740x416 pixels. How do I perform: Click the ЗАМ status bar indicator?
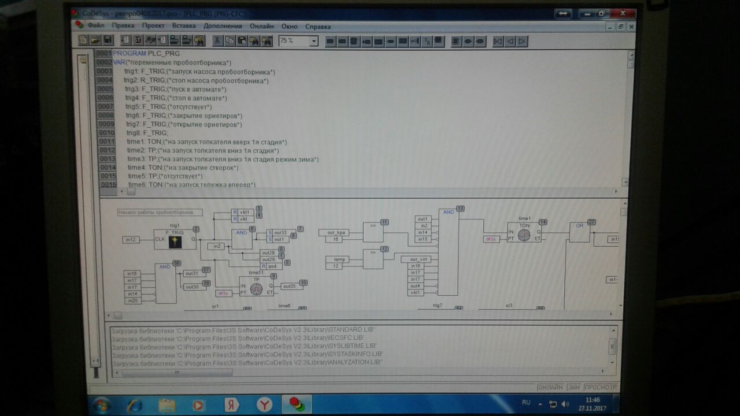[573, 387]
